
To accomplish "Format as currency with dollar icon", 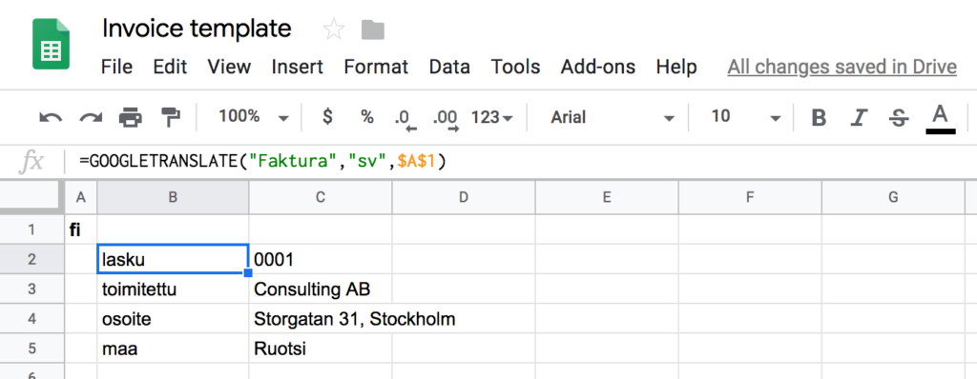I will click(328, 116).
